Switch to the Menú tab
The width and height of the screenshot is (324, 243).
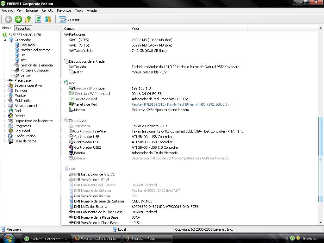coord(7,28)
